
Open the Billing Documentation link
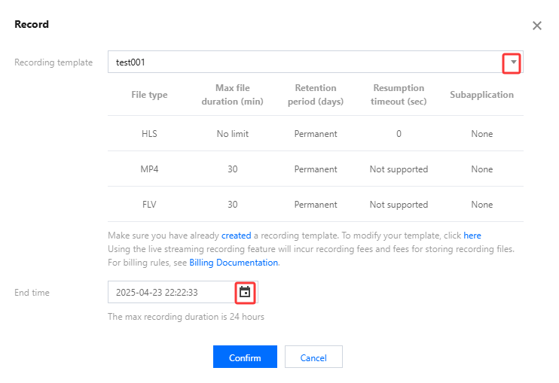click(234, 263)
